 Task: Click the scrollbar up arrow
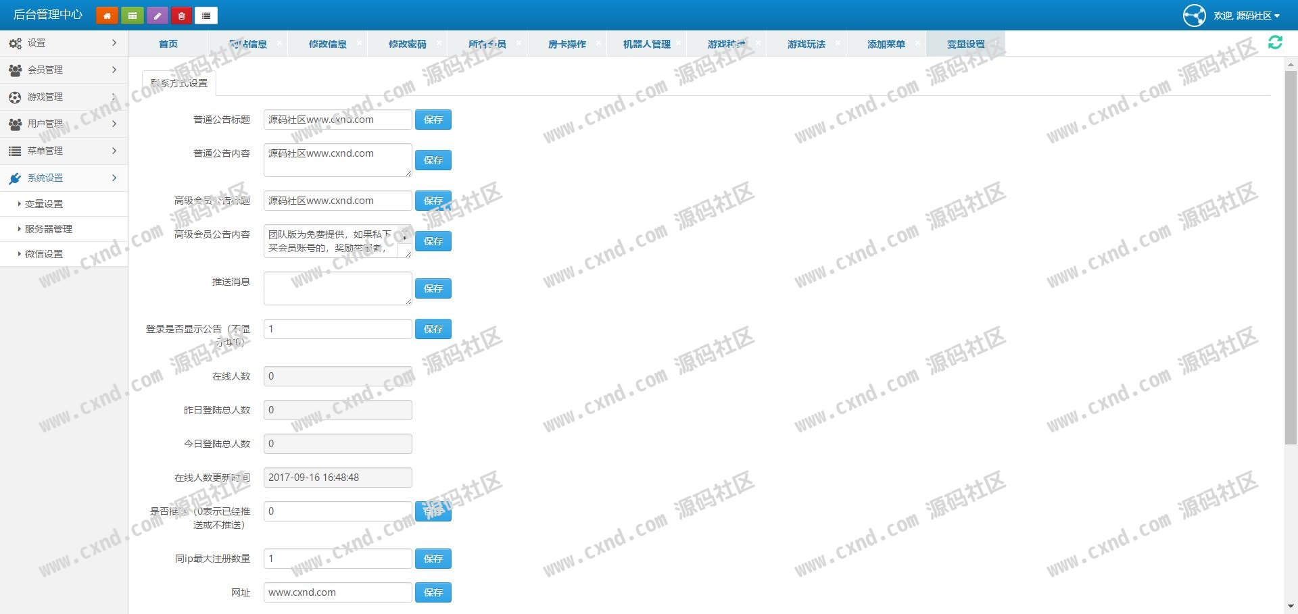[x=1291, y=64]
